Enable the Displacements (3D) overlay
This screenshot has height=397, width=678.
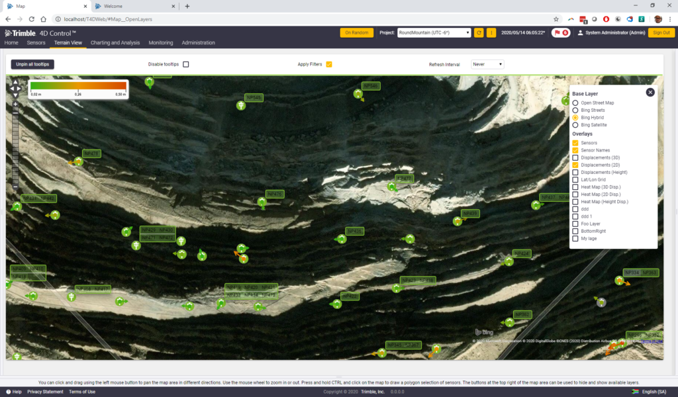pos(575,157)
